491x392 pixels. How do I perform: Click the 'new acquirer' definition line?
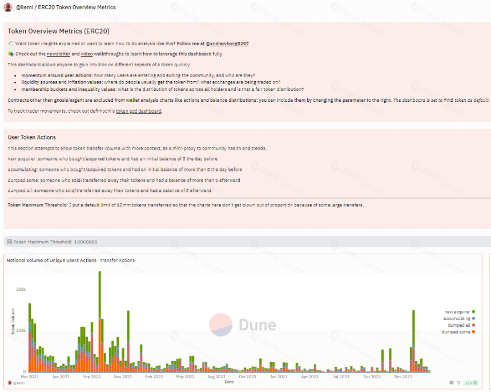pyautogui.click(x=112, y=158)
